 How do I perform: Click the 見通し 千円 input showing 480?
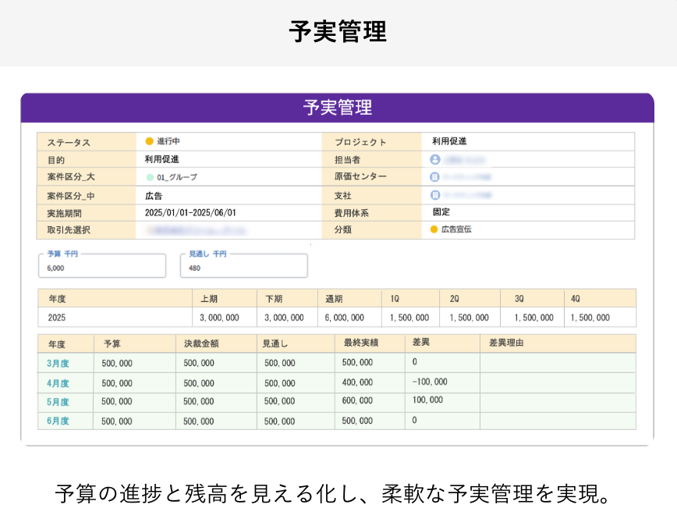[243, 268]
